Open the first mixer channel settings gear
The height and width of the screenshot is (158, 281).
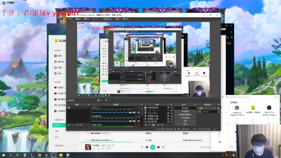click(139, 112)
